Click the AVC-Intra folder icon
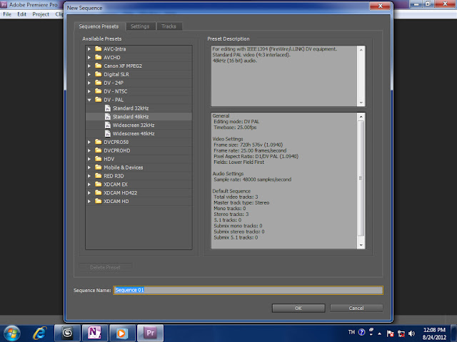Screen dimensions: 457x342 click(99, 49)
